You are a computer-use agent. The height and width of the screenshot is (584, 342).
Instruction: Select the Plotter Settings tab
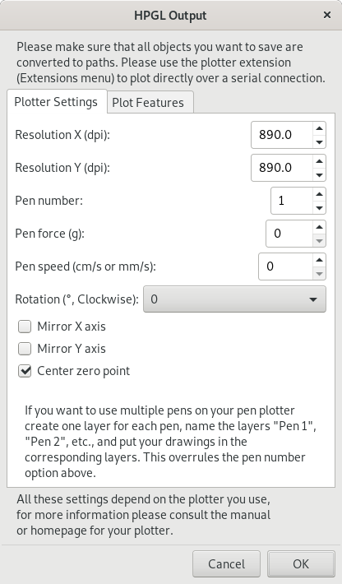[x=57, y=102]
